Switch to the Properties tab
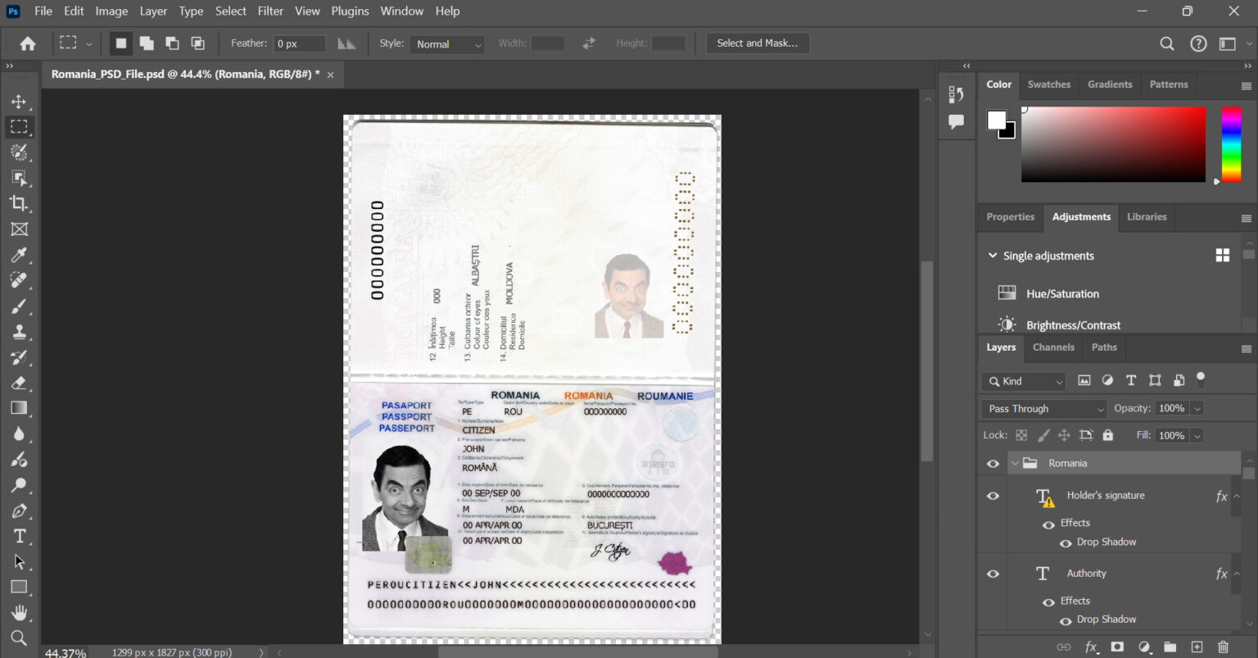This screenshot has width=1258, height=658. click(x=1011, y=217)
